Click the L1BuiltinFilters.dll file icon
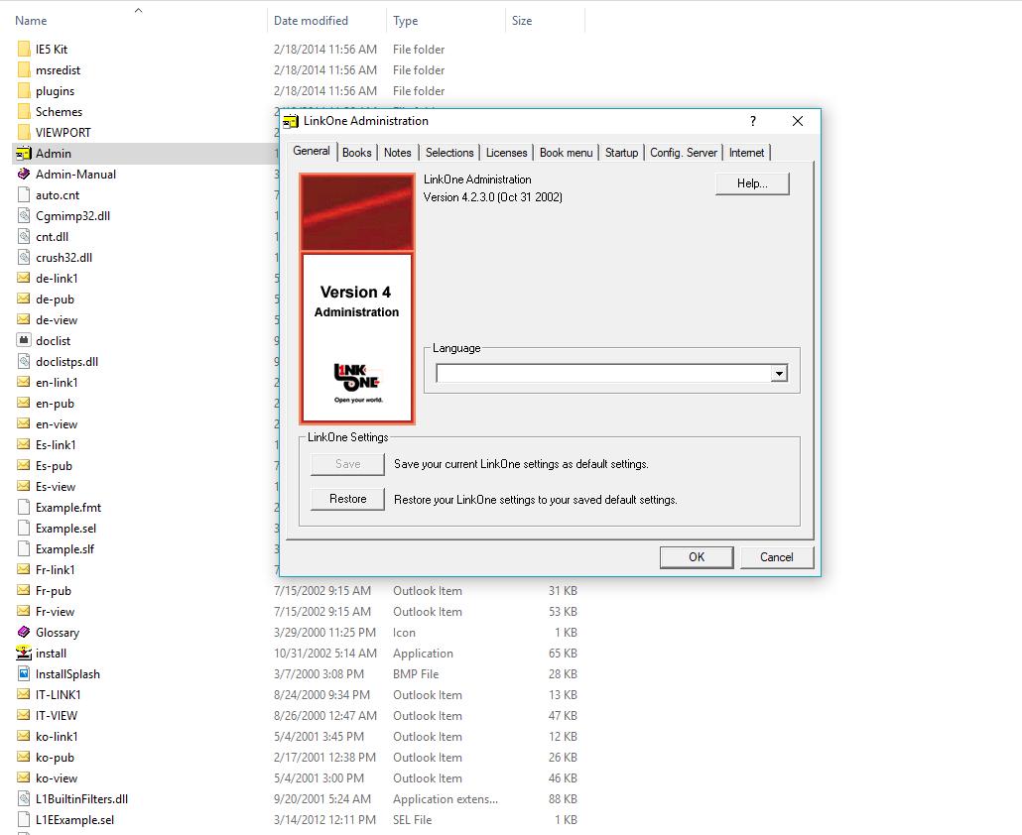 24,799
